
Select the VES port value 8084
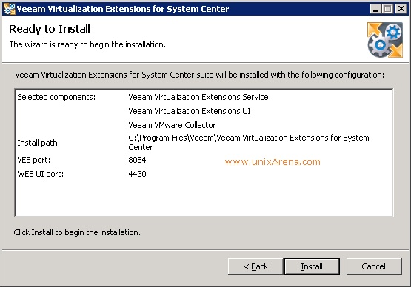coord(137,160)
